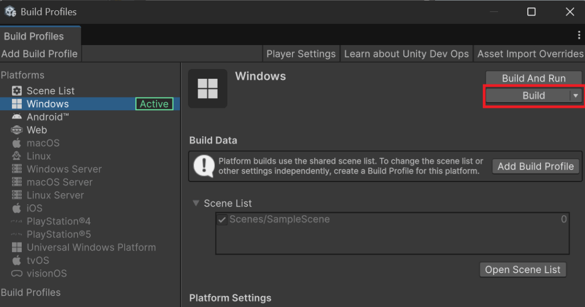
Task: Open Learn about Unity Dev Ops
Action: 406,54
